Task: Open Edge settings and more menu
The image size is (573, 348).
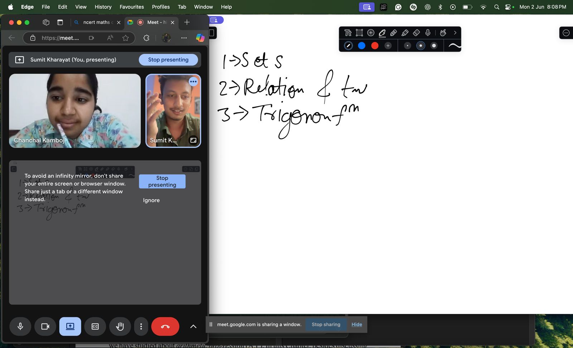Action: 184,38
